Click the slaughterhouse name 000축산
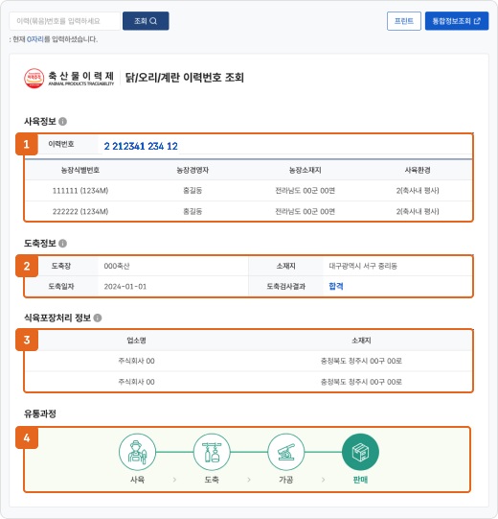 [x=117, y=266]
